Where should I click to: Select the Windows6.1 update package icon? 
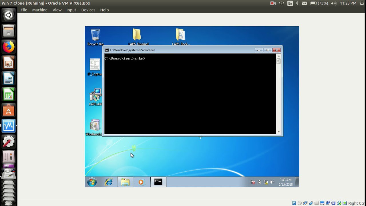tap(94, 127)
